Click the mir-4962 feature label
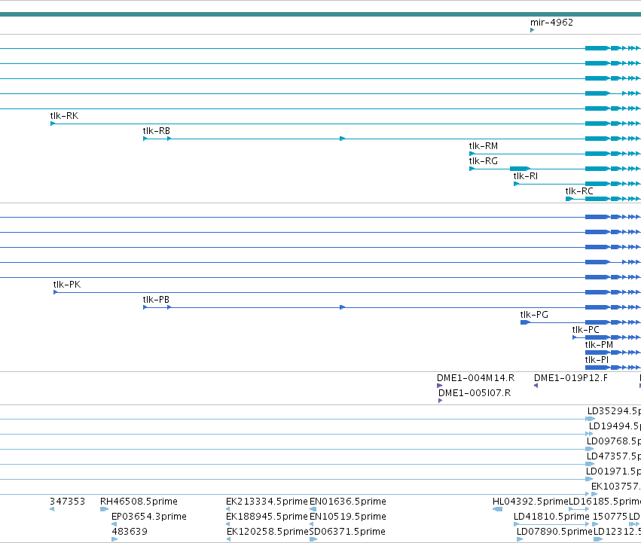This screenshot has height=543, width=641. [x=551, y=23]
